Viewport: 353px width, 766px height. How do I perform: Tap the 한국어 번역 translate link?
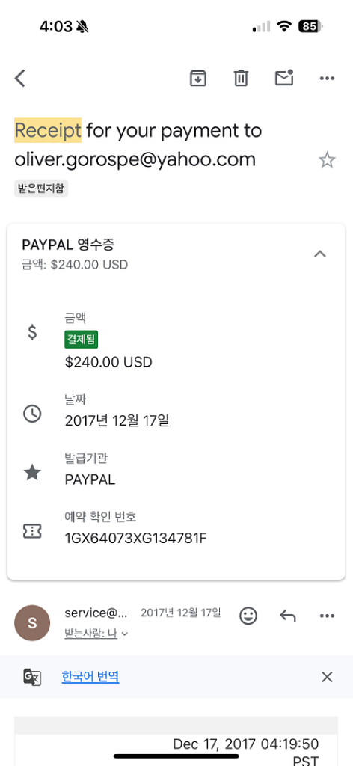click(90, 676)
